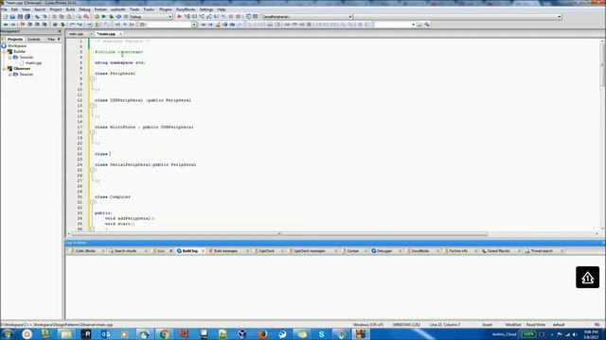Click the Save all files icon
The height and width of the screenshot is (340, 606).
click(27, 17)
